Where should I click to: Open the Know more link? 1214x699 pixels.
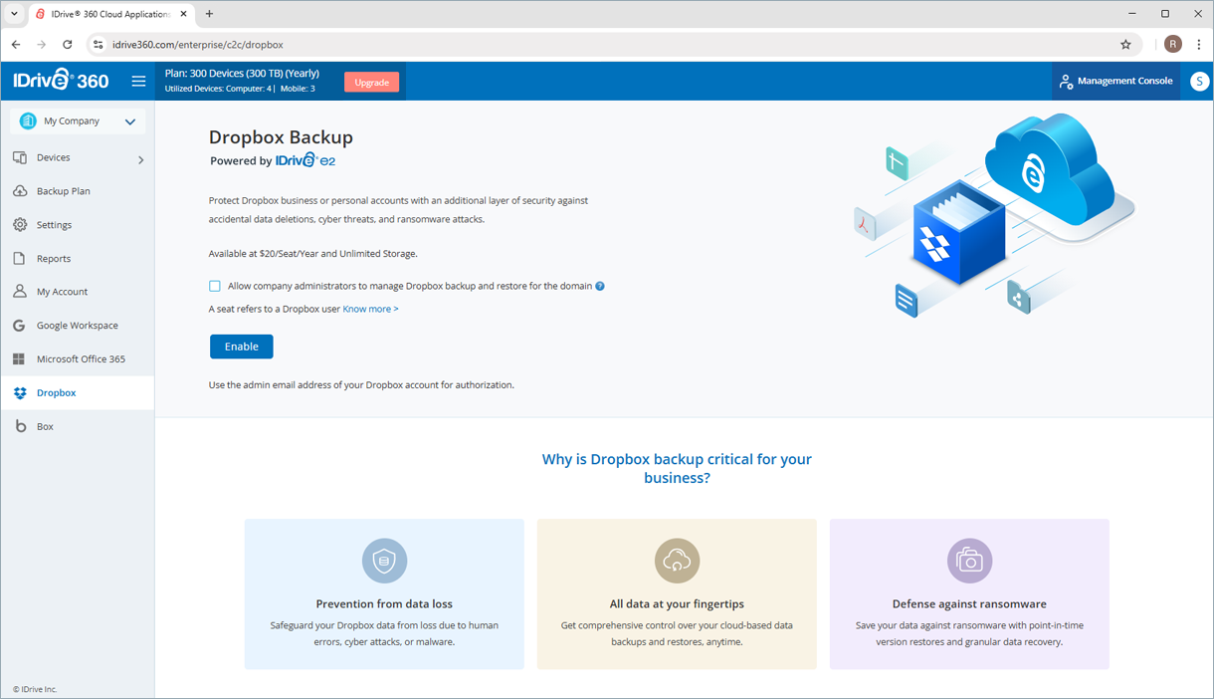tap(370, 310)
